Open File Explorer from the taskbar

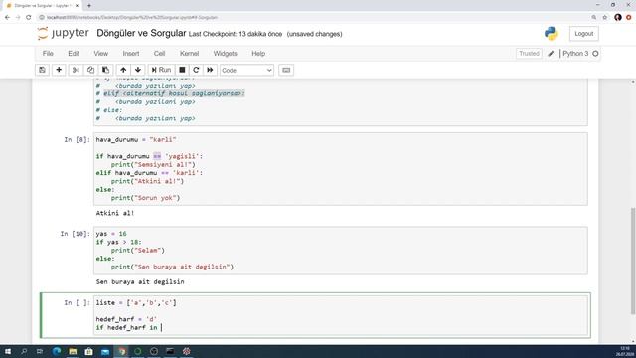pyautogui.click(x=73, y=351)
